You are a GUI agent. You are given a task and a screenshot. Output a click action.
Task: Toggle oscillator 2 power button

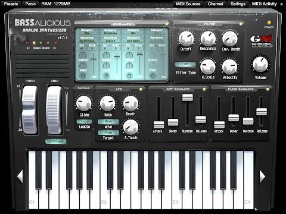click(x=106, y=75)
